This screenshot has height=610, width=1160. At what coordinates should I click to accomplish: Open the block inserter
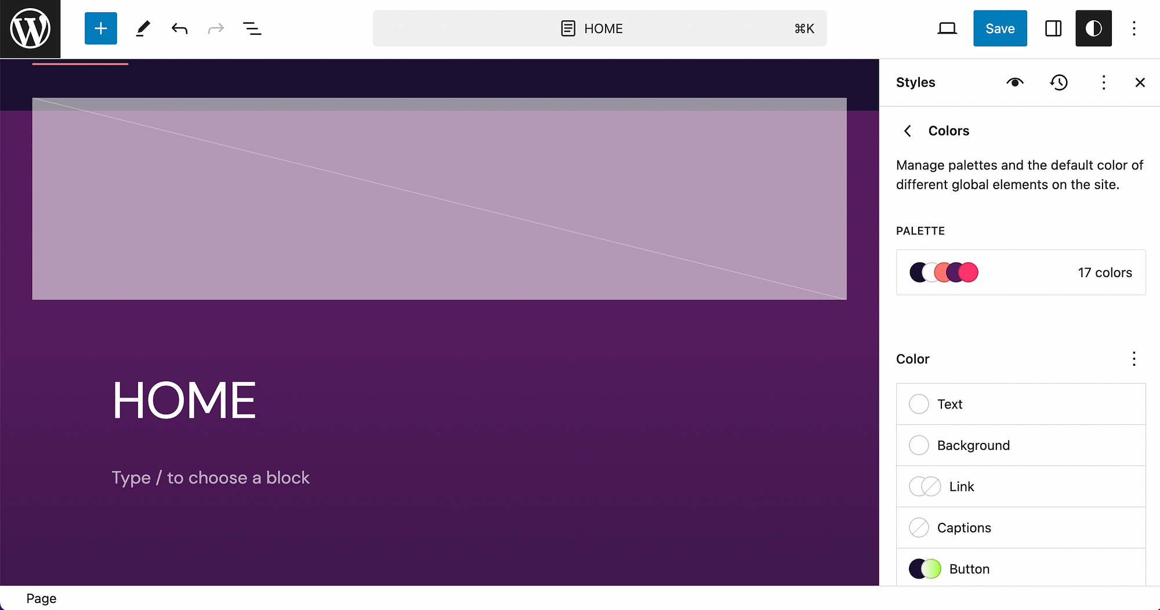click(x=100, y=28)
